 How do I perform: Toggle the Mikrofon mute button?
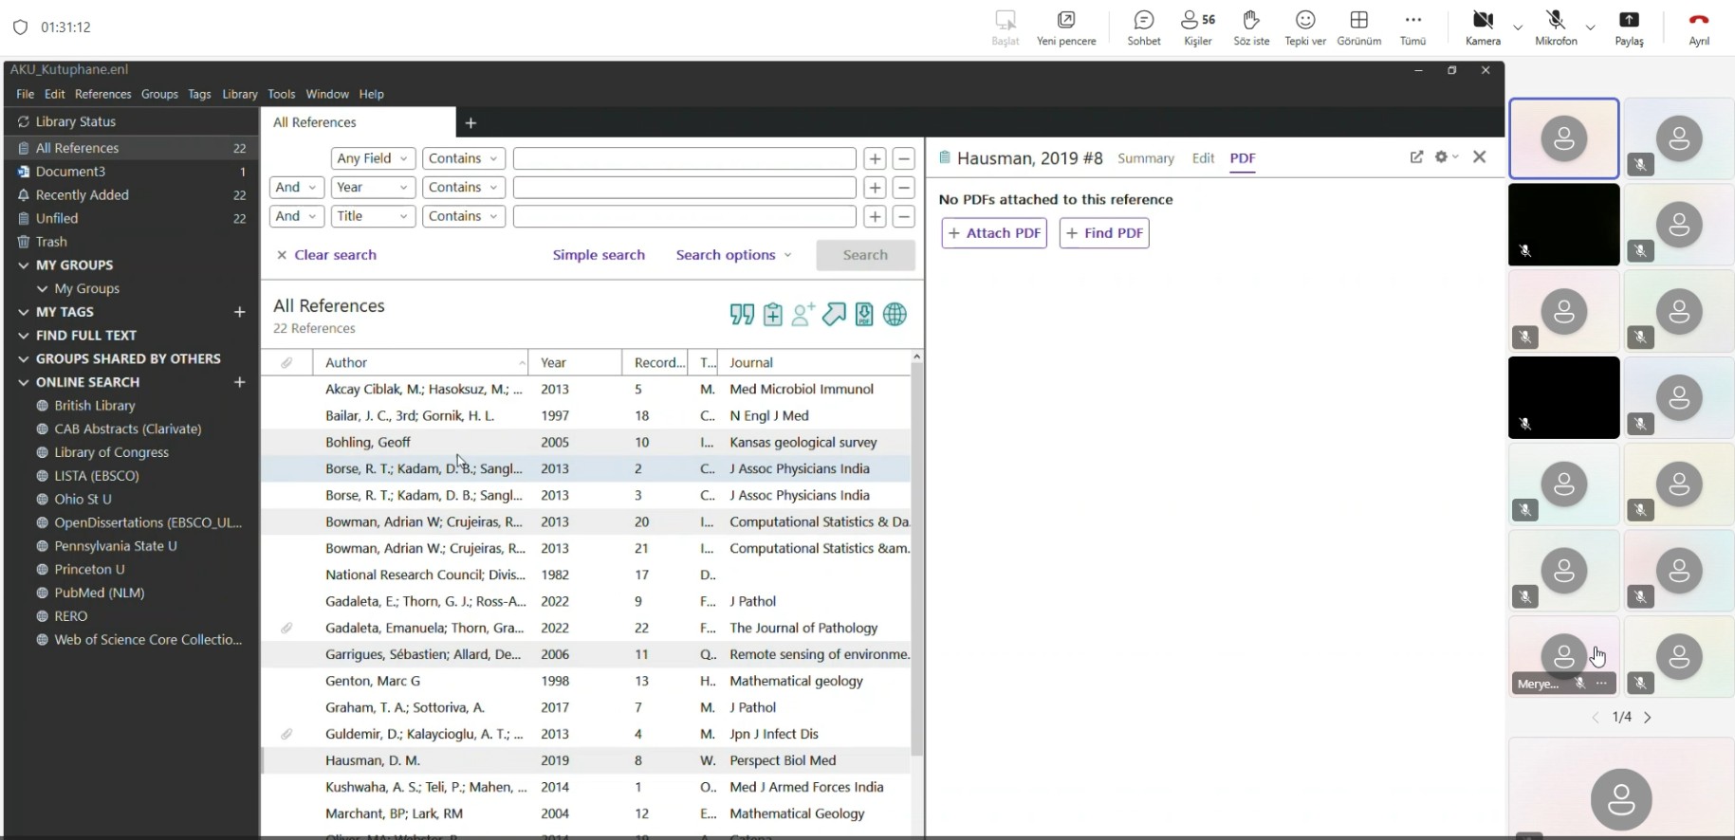pyautogui.click(x=1556, y=27)
